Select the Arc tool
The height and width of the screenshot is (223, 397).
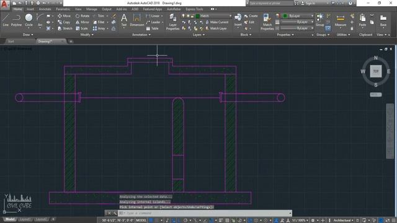point(40,20)
